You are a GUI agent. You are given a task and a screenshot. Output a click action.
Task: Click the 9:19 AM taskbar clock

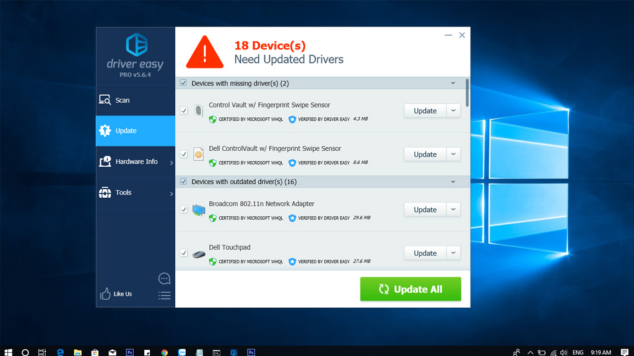(601, 352)
